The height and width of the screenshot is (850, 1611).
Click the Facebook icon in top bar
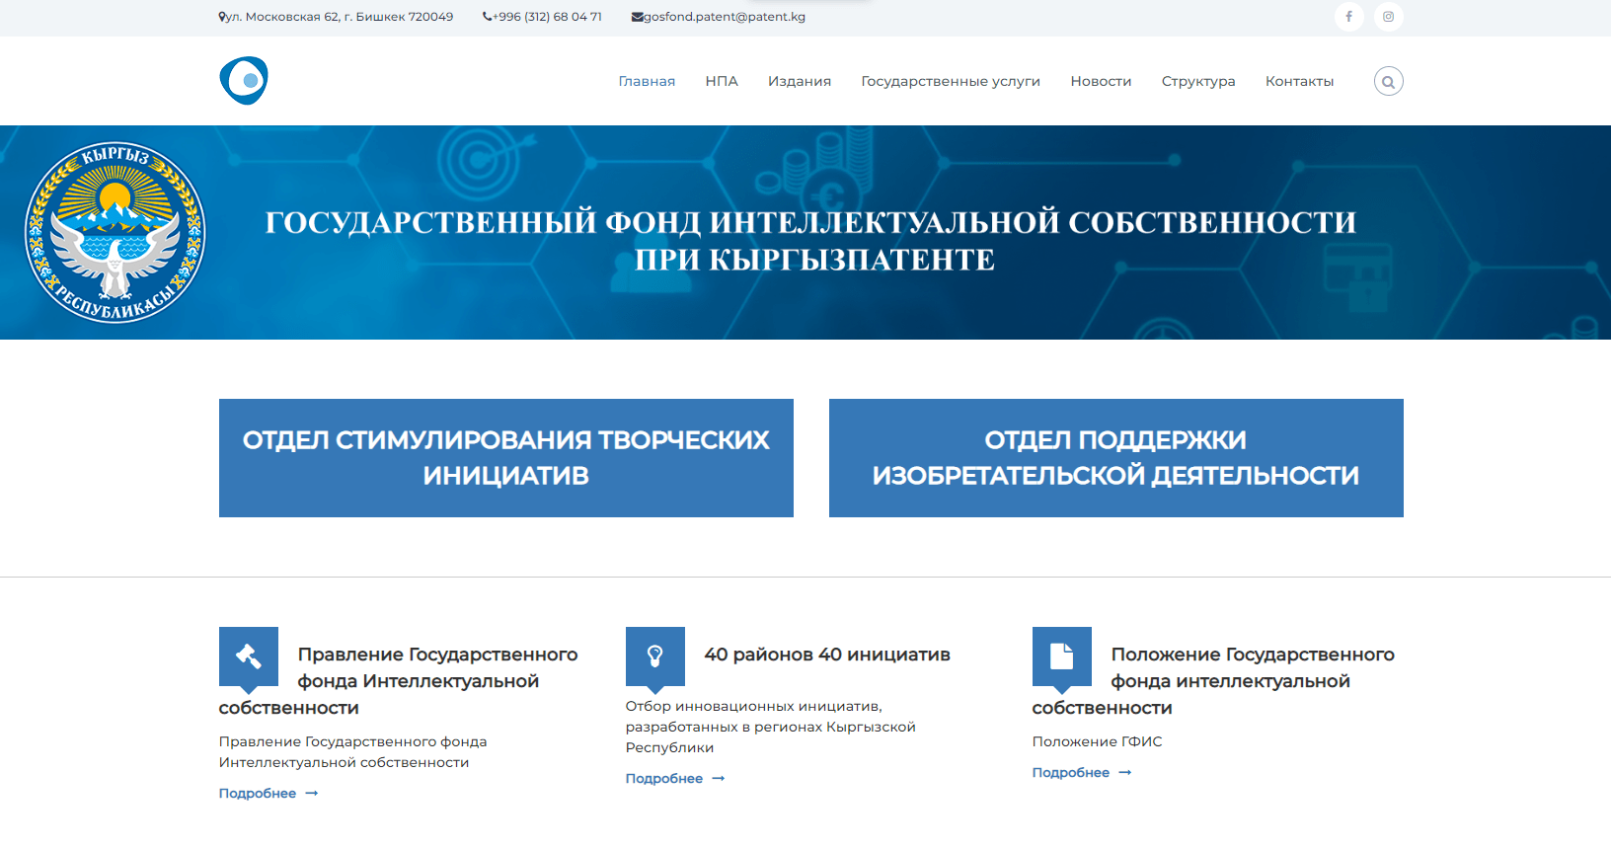point(1348,17)
